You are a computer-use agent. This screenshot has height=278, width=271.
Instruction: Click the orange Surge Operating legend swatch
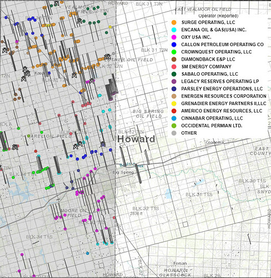pyautogui.click(x=174, y=22)
